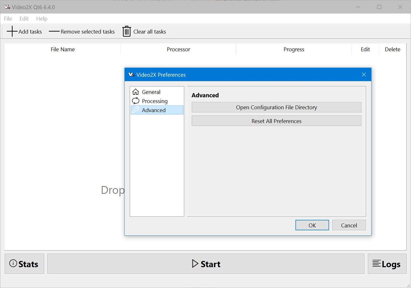Screen dimensions: 411x288
Task: Select the Processing loop icon in Preferences
Action: point(135,101)
